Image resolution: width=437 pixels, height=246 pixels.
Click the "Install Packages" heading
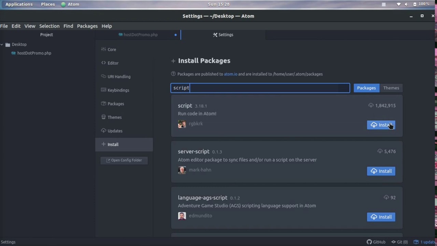(x=204, y=60)
